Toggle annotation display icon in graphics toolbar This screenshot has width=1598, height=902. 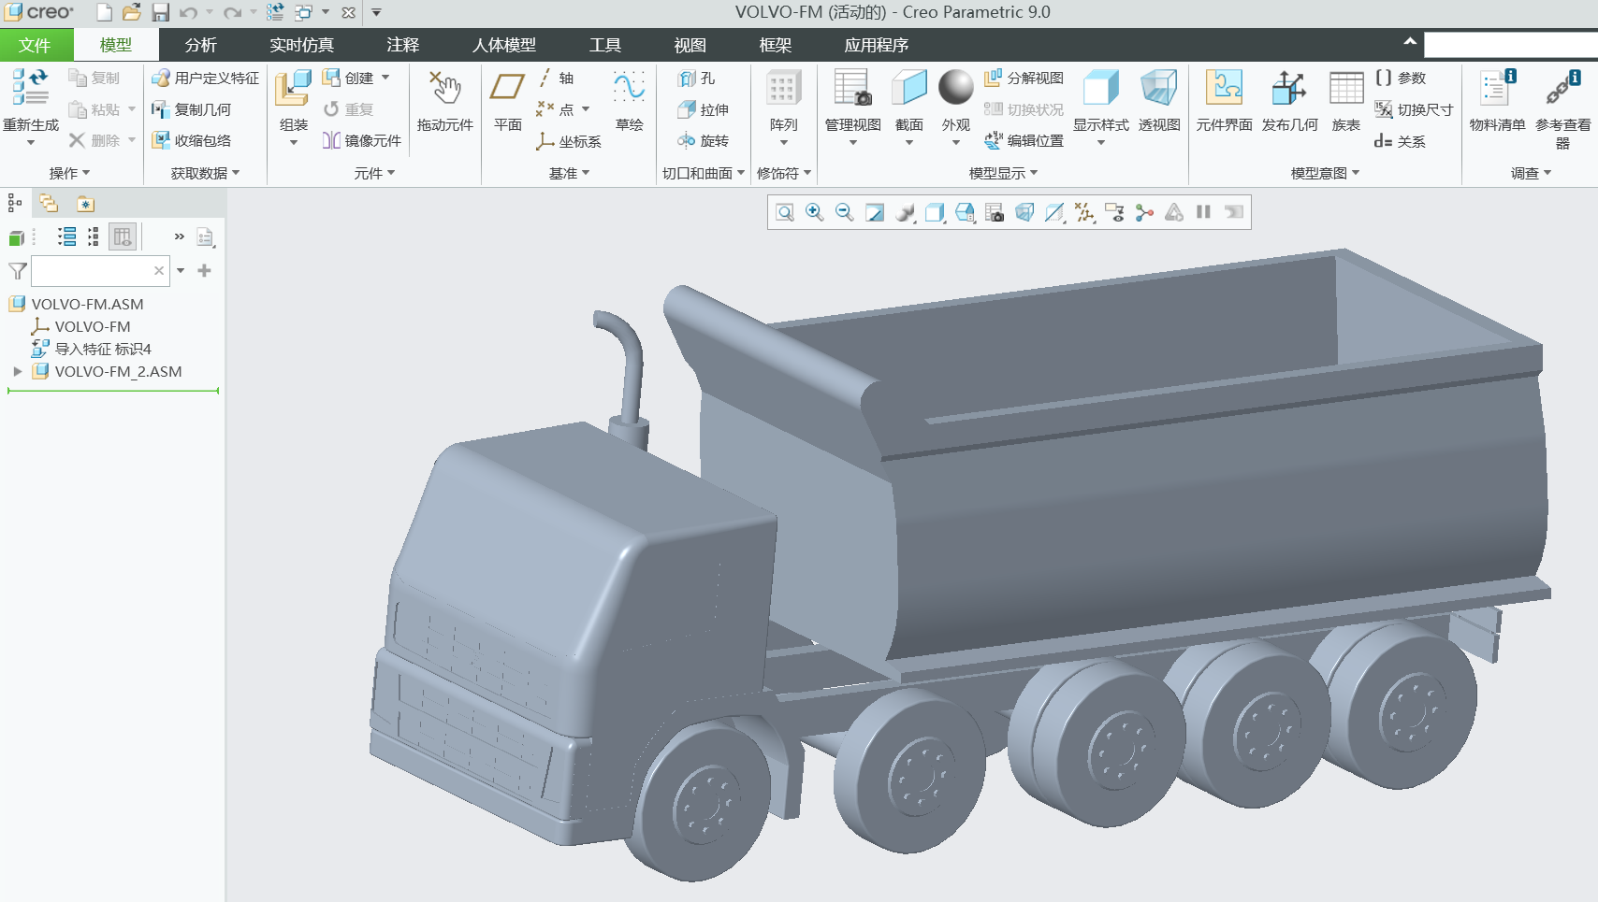click(x=1114, y=212)
